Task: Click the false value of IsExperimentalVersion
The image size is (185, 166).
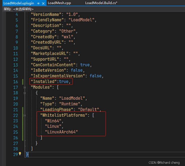Action: tap(96, 76)
